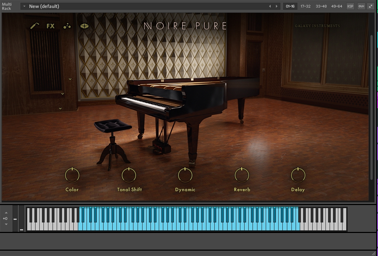Image resolution: width=378 pixels, height=256 pixels.
Task: Click the Color knob
Action: point(72,175)
